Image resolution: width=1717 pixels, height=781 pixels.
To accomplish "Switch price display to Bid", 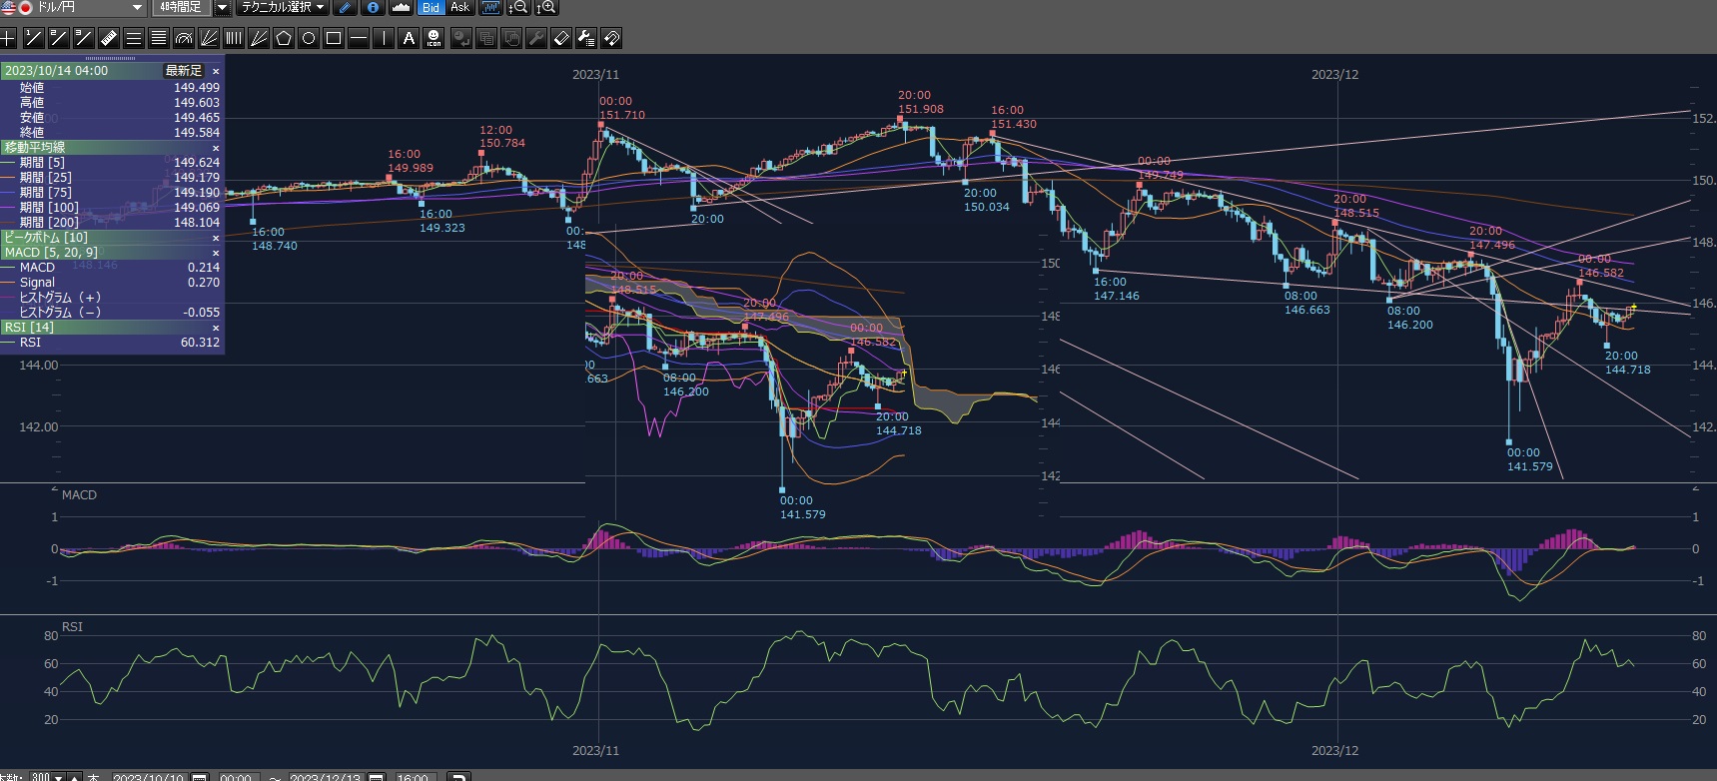I will pos(430,8).
